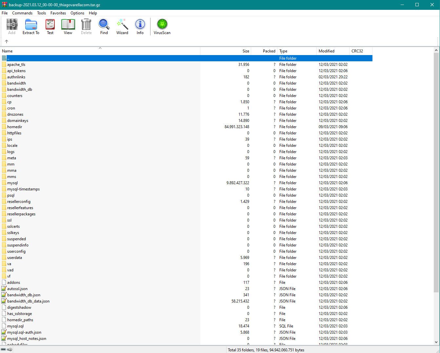Select the mysql.sql-auth.json file name

tap(24, 332)
